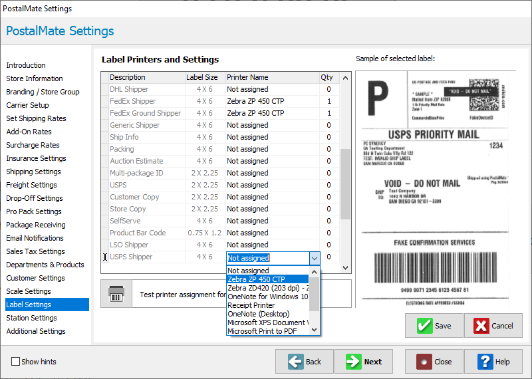532x379 pixels.
Task: Go to Scale Settings page
Action: (29, 291)
